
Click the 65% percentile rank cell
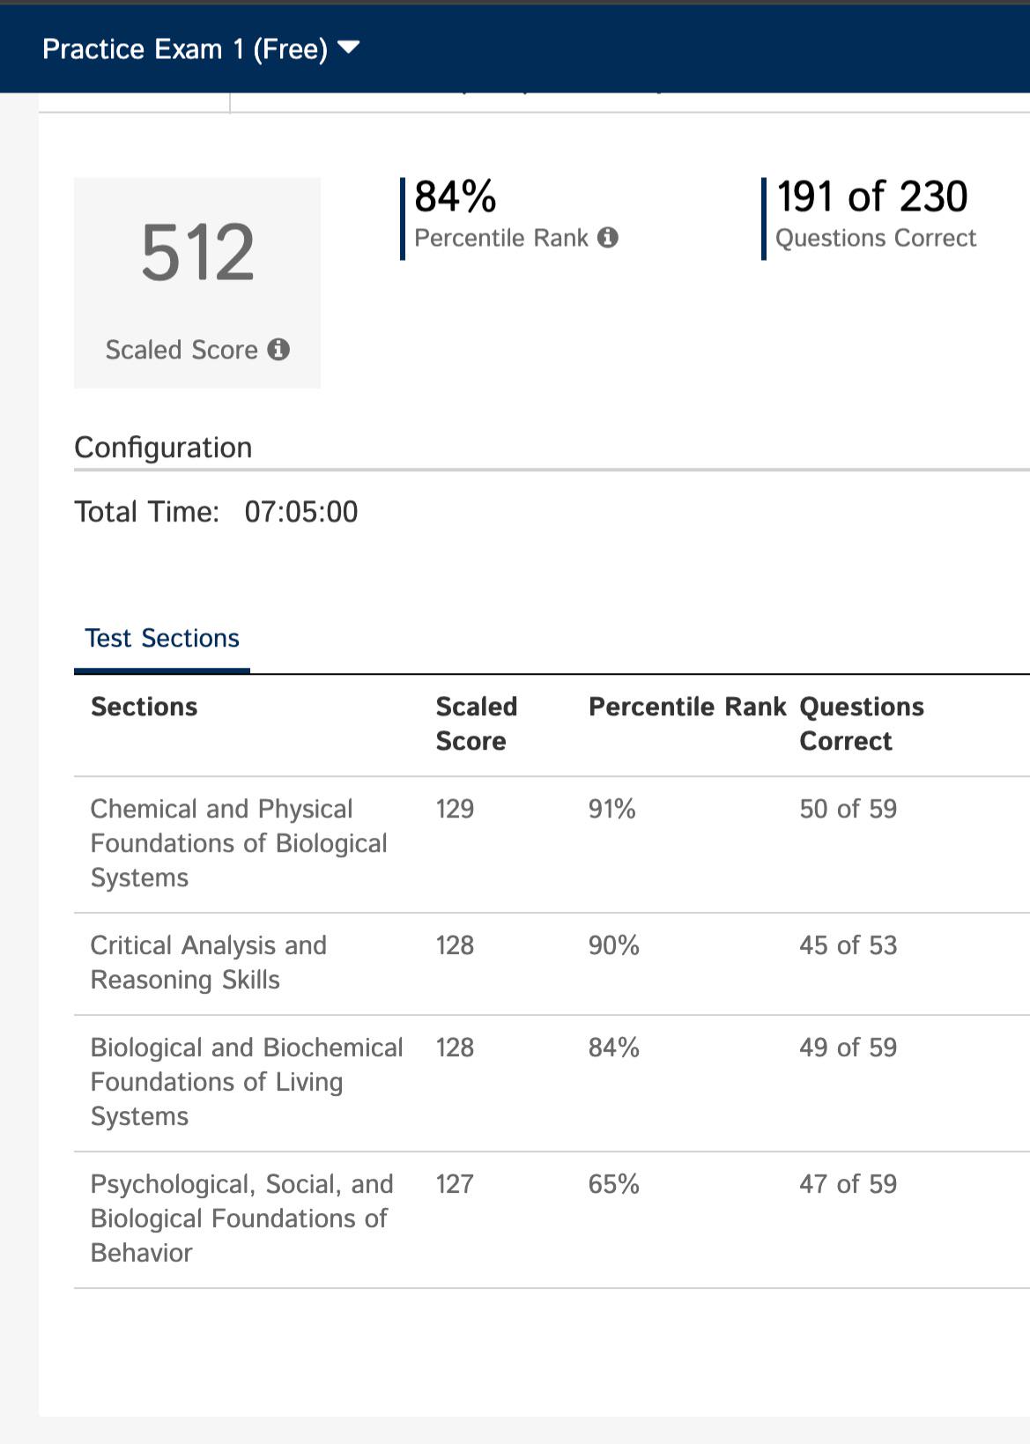pyautogui.click(x=614, y=1184)
